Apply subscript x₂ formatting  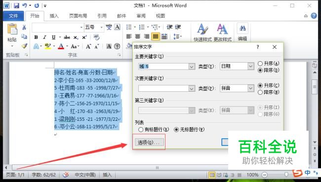(x=76, y=37)
